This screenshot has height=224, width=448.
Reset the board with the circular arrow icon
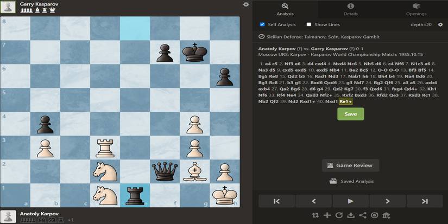pyautogui.click(x=339, y=215)
